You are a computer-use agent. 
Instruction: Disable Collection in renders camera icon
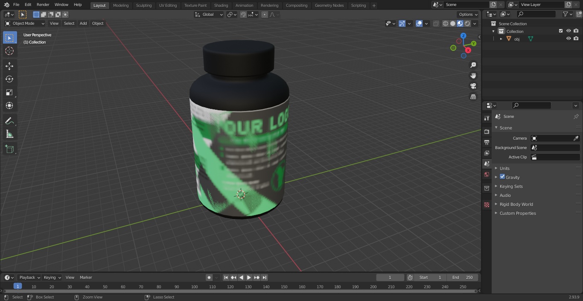[576, 31]
